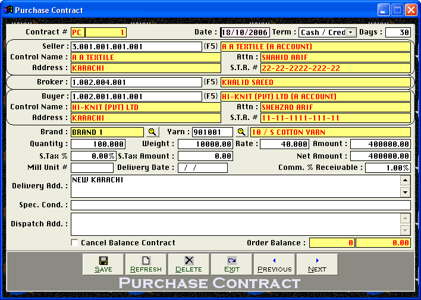Click the Delivery Add. text area
Screen dimensions: 421x300
tap(235, 186)
